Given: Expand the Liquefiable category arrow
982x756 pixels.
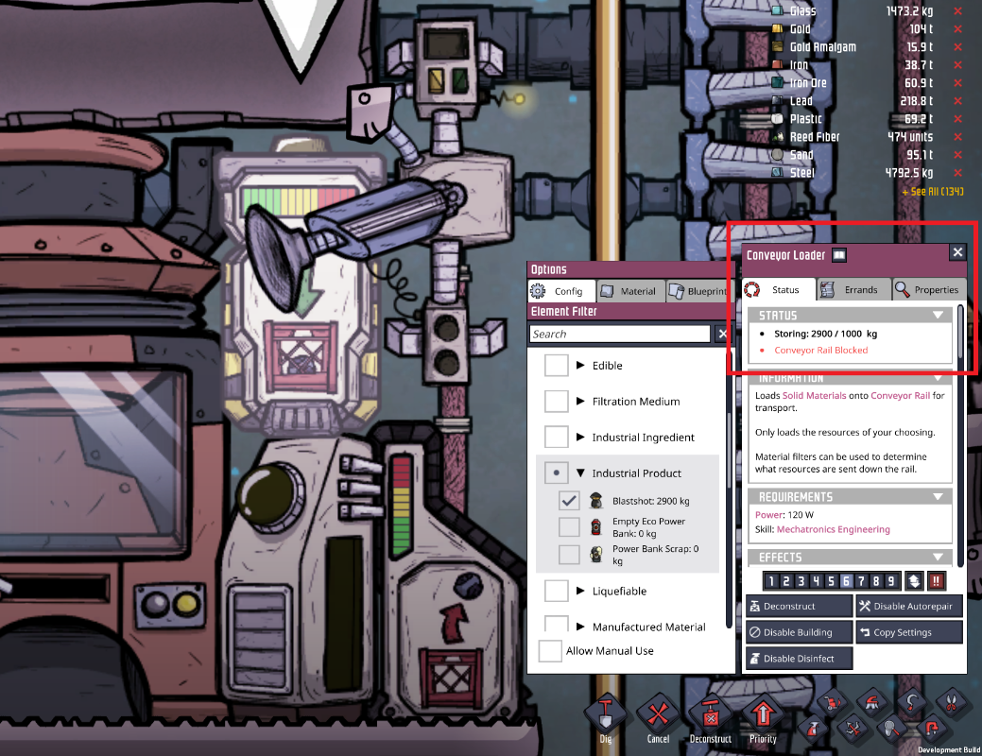Looking at the screenshot, I should click(580, 591).
